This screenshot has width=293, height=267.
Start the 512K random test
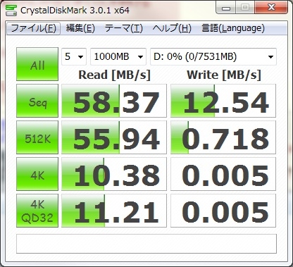pyautogui.click(x=37, y=137)
